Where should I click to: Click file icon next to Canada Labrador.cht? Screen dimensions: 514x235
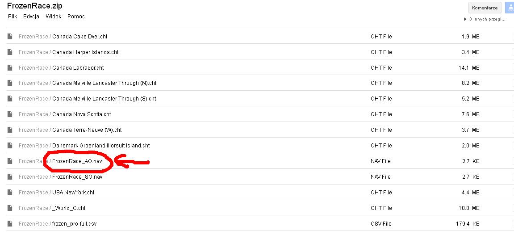[10, 68]
